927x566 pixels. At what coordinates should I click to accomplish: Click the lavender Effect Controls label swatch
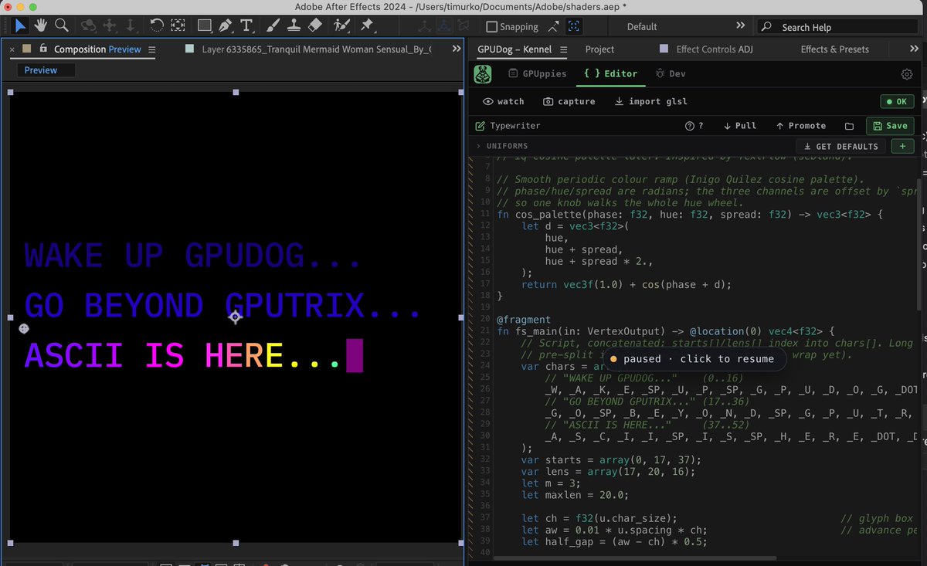coord(664,49)
